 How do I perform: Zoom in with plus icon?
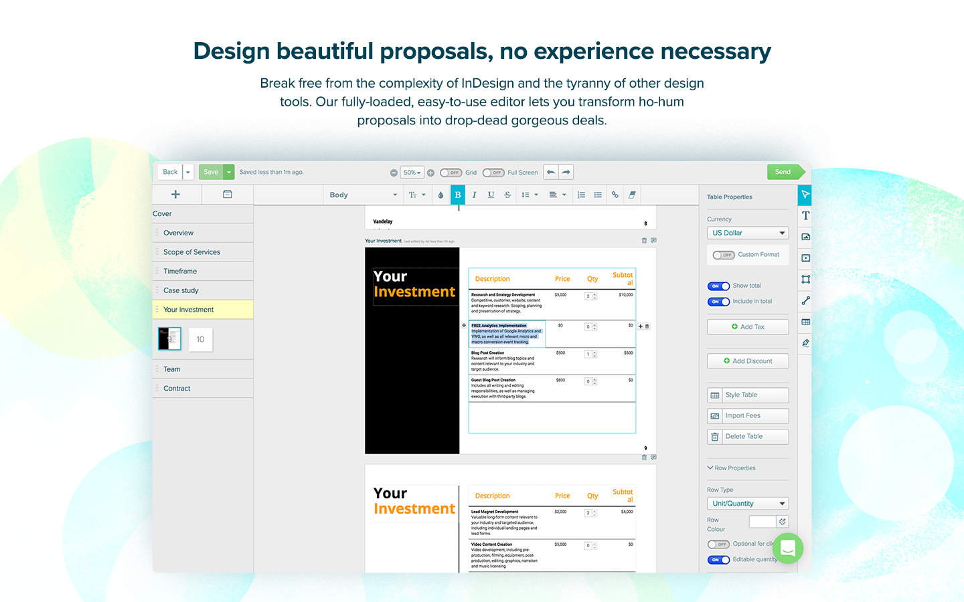[430, 173]
